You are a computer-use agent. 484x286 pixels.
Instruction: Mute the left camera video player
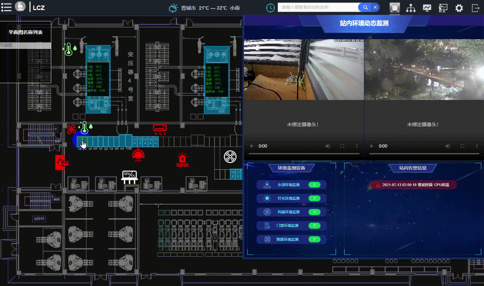(328, 146)
